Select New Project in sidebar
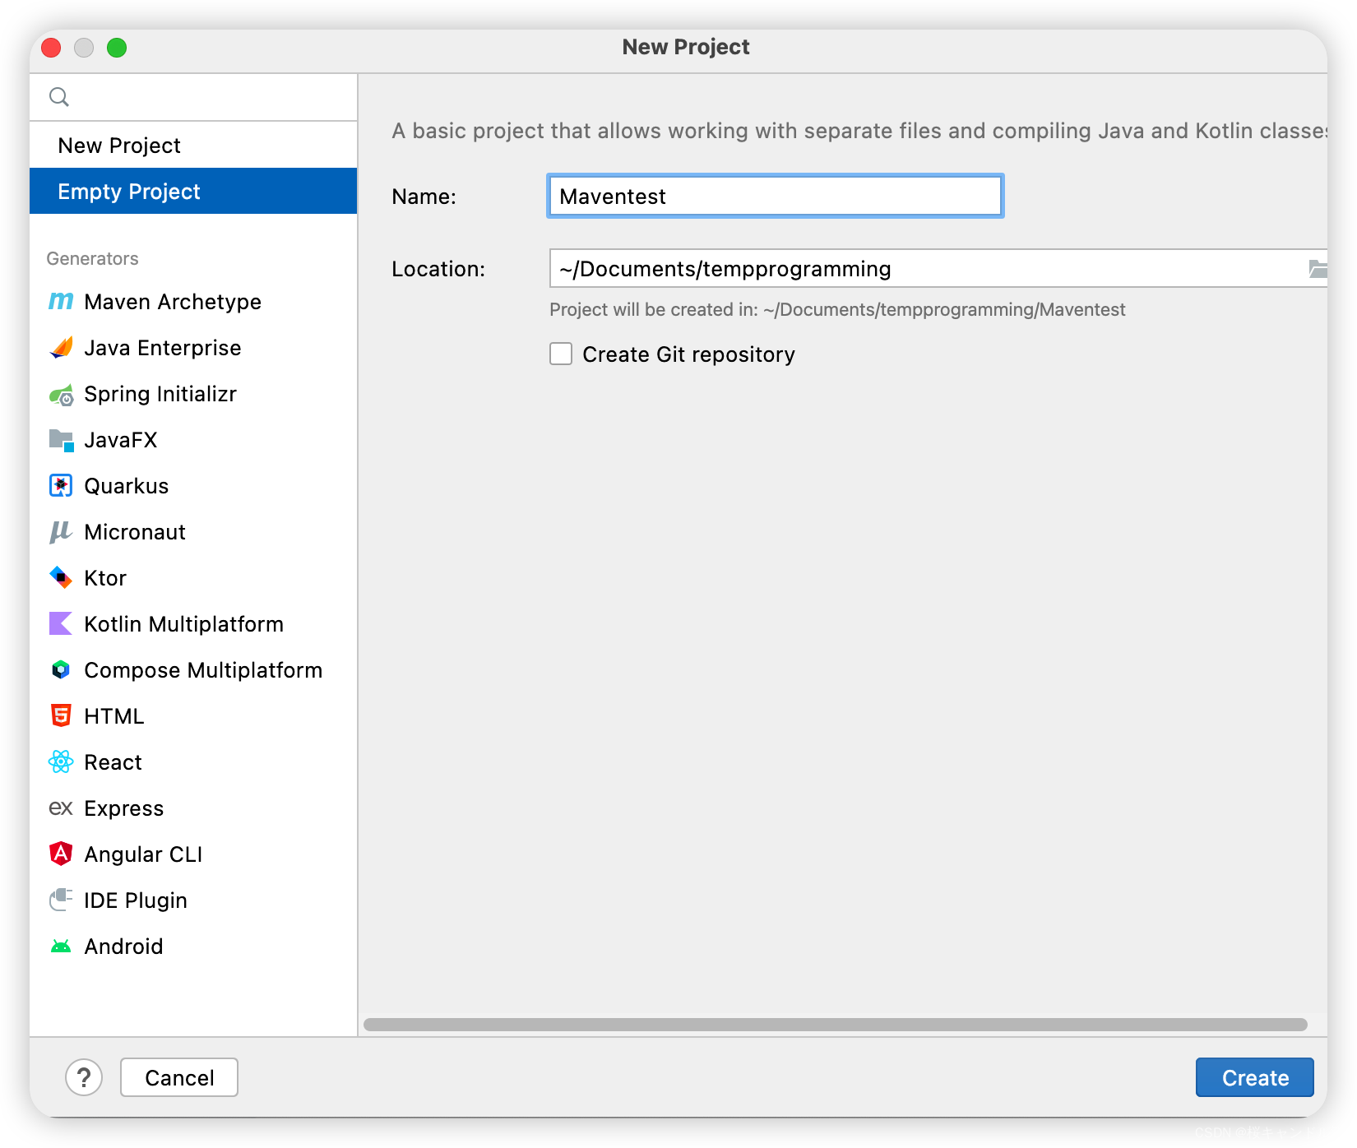1357x1148 pixels. (193, 146)
